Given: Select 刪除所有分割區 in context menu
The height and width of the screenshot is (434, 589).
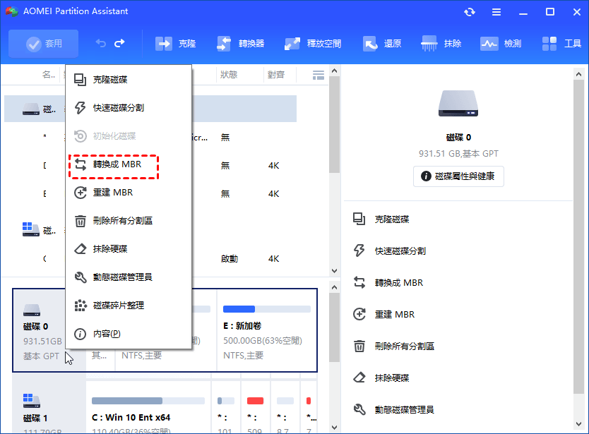Looking at the screenshot, I should pos(122,221).
